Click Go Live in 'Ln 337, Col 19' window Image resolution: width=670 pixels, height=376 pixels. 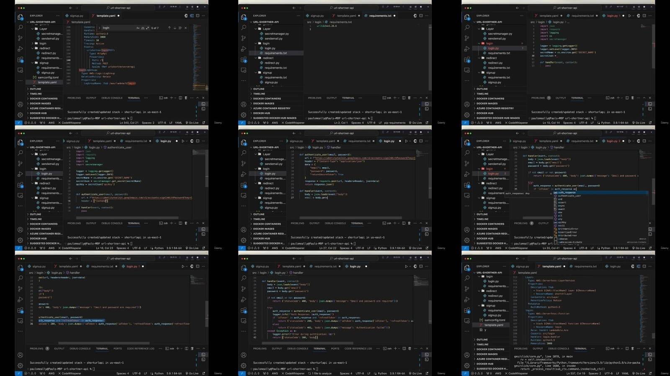click(639, 373)
